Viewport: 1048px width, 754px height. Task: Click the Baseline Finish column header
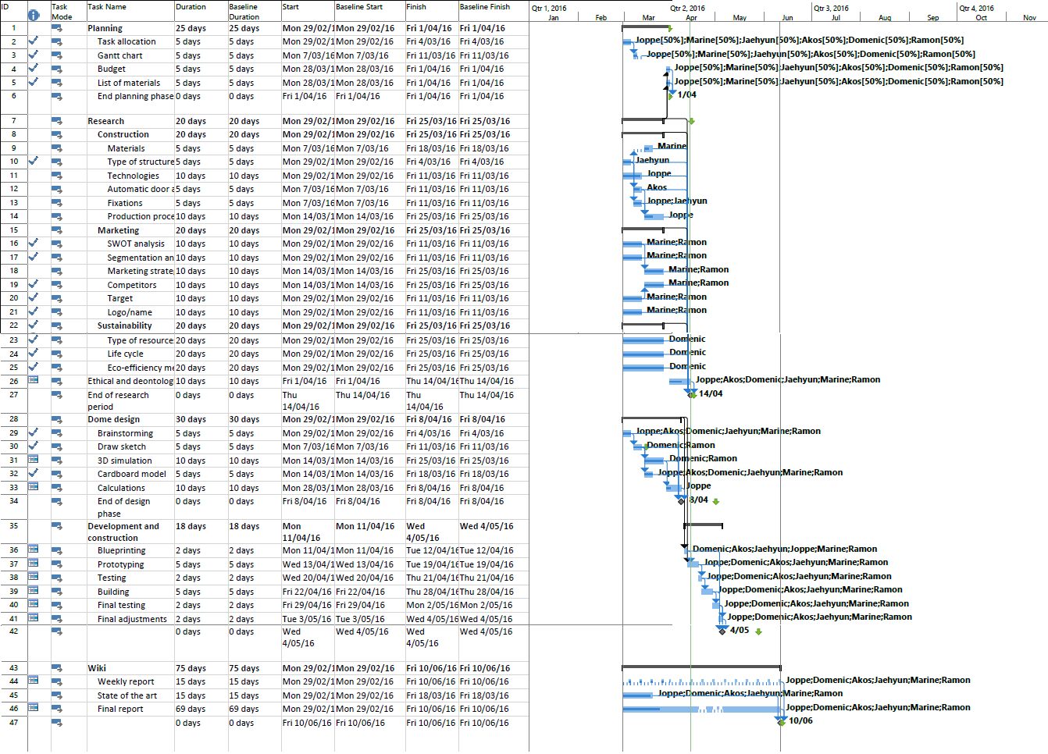click(x=484, y=7)
